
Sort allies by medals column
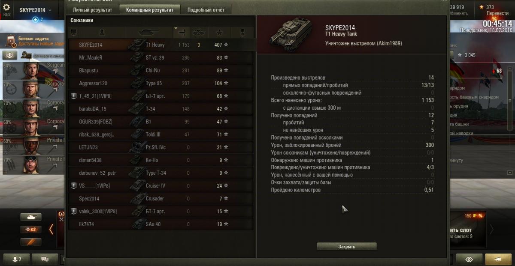pyautogui.click(x=242, y=32)
